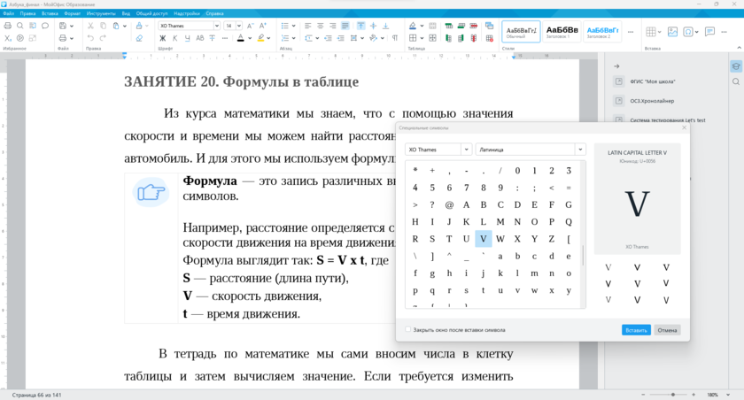Select the @ symbol in character grid
The height and width of the screenshot is (400, 744).
(449, 204)
